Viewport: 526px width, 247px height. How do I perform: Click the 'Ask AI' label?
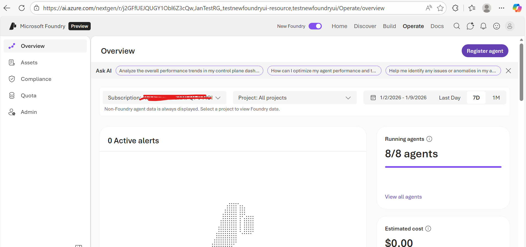[104, 71]
